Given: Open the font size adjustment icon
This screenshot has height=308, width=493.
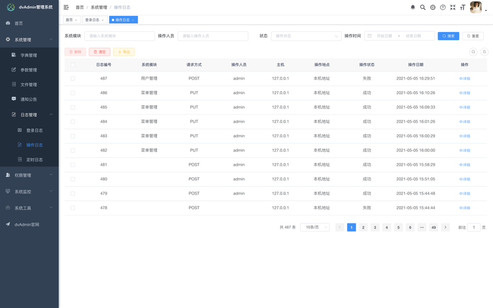Looking at the screenshot, I should [x=463, y=7].
